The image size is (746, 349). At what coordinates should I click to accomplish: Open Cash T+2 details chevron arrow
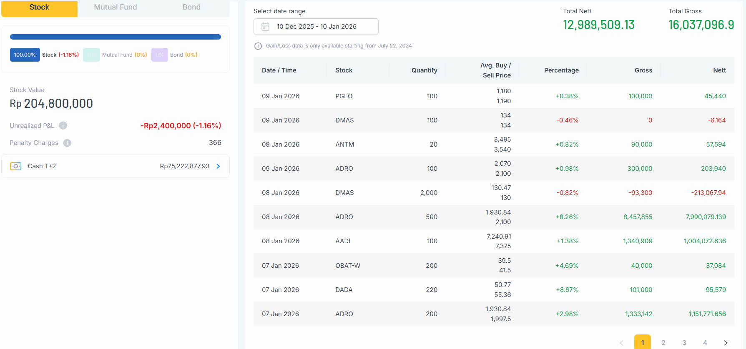tap(218, 166)
